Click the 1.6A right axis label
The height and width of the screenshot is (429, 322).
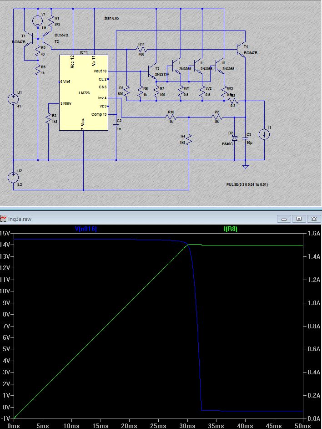[313, 233]
